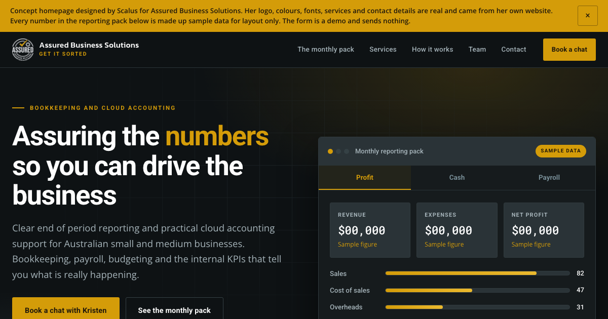Dismiss the concept homepage notice banner
This screenshot has height=319, width=608.
[588, 16]
